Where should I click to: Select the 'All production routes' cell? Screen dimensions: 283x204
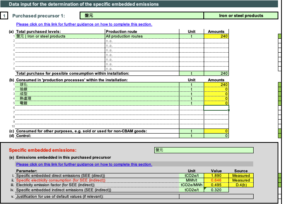(141, 36)
